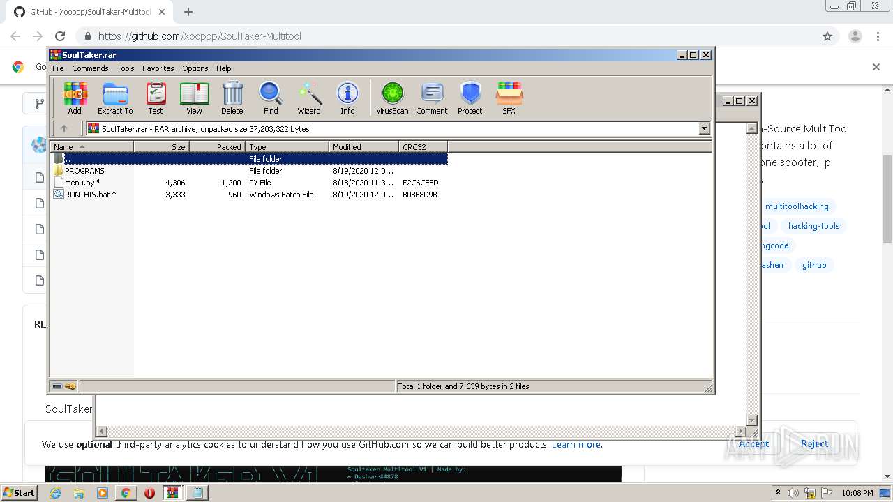Viewport: 893px width, 502px height.
Task: Click the background window's horizontal scrollbar left arrow
Action: tap(101, 432)
